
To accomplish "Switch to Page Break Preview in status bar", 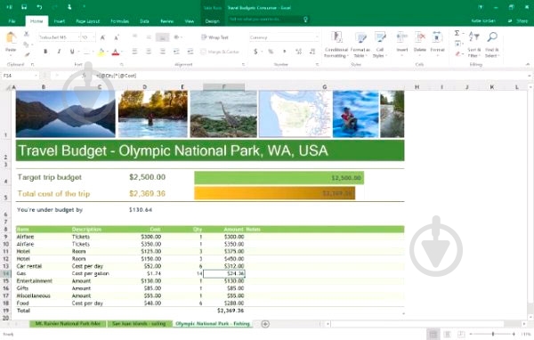I will (461, 334).
